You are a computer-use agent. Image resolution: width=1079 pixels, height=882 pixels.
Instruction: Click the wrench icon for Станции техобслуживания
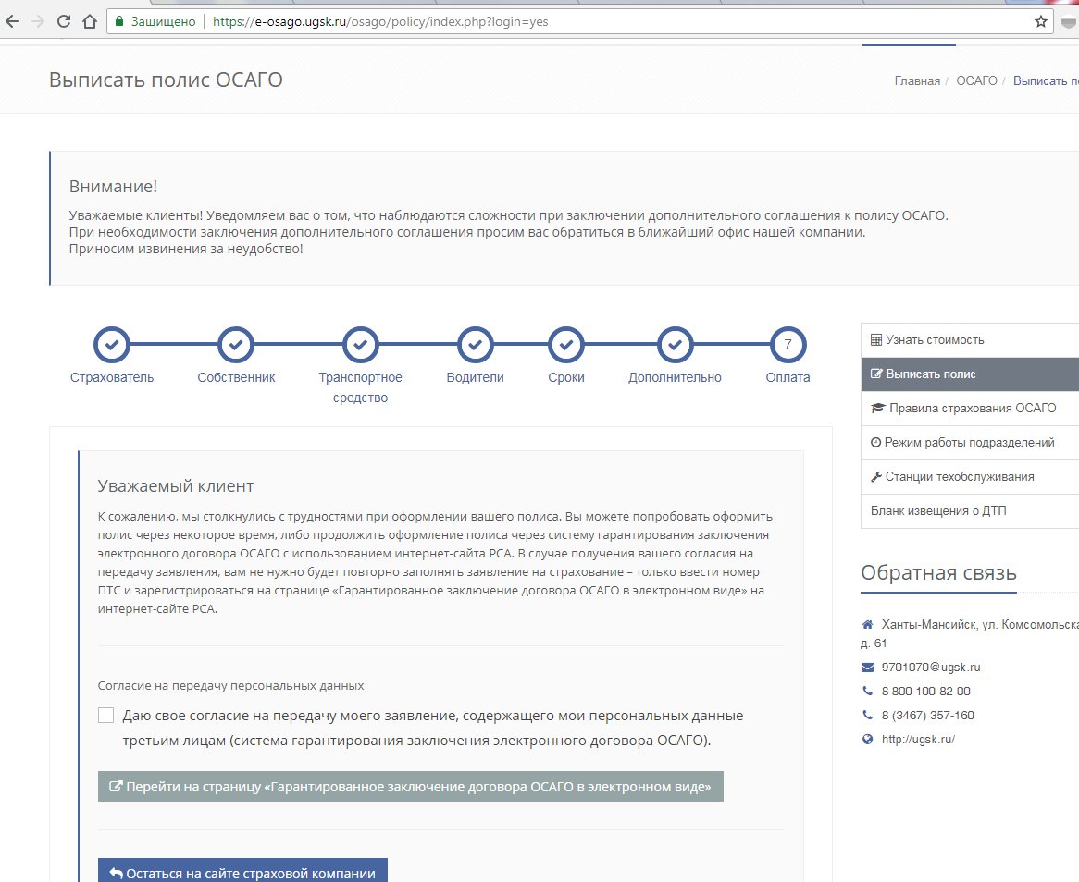[876, 476]
